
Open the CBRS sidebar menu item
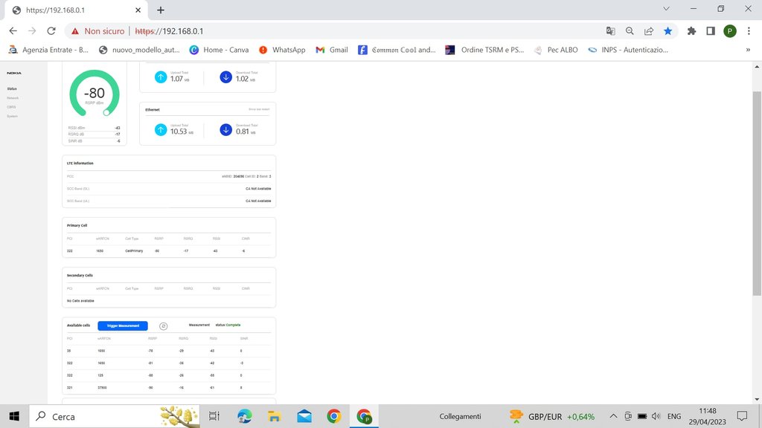11,107
